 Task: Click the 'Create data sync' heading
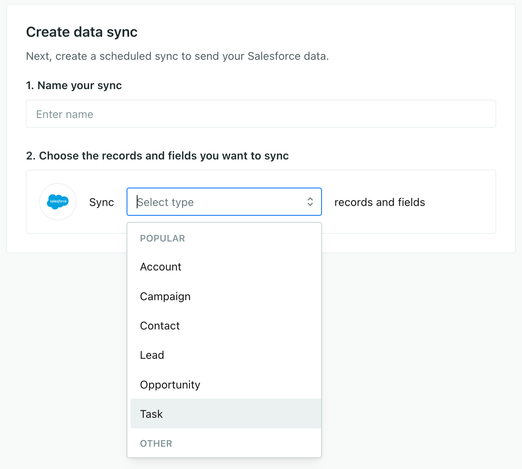(82, 32)
